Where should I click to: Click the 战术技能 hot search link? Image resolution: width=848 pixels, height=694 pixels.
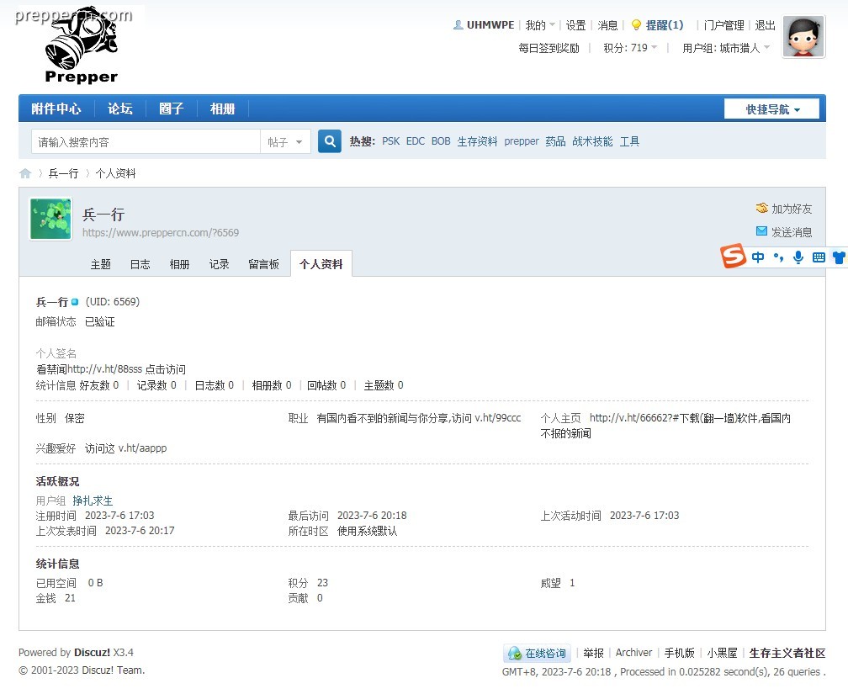[x=592, y=141]
